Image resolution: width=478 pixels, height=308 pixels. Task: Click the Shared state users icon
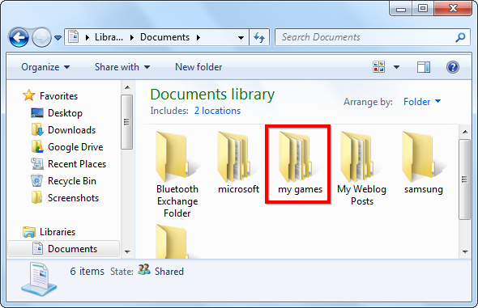pos(144,270)
